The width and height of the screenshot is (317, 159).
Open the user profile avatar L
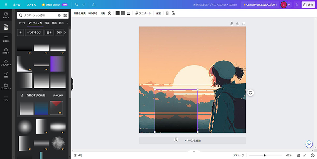click(283, 5)
